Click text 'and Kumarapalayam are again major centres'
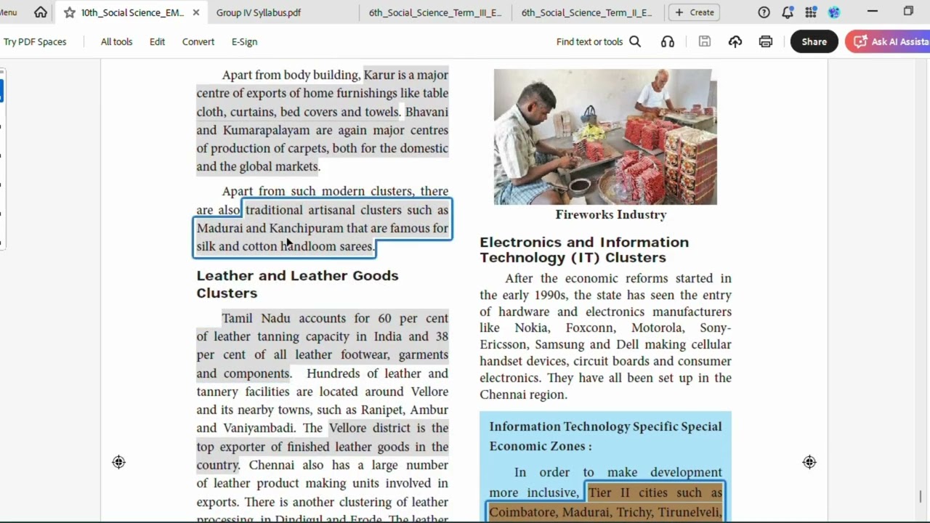The image size is (930, 523). 323,130
